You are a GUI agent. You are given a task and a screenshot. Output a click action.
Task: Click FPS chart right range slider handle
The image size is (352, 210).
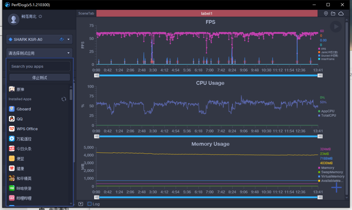(x=320, y=75)
